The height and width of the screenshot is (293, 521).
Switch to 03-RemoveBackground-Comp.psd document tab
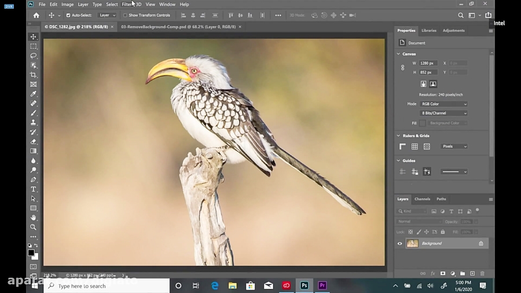[178, 27]
